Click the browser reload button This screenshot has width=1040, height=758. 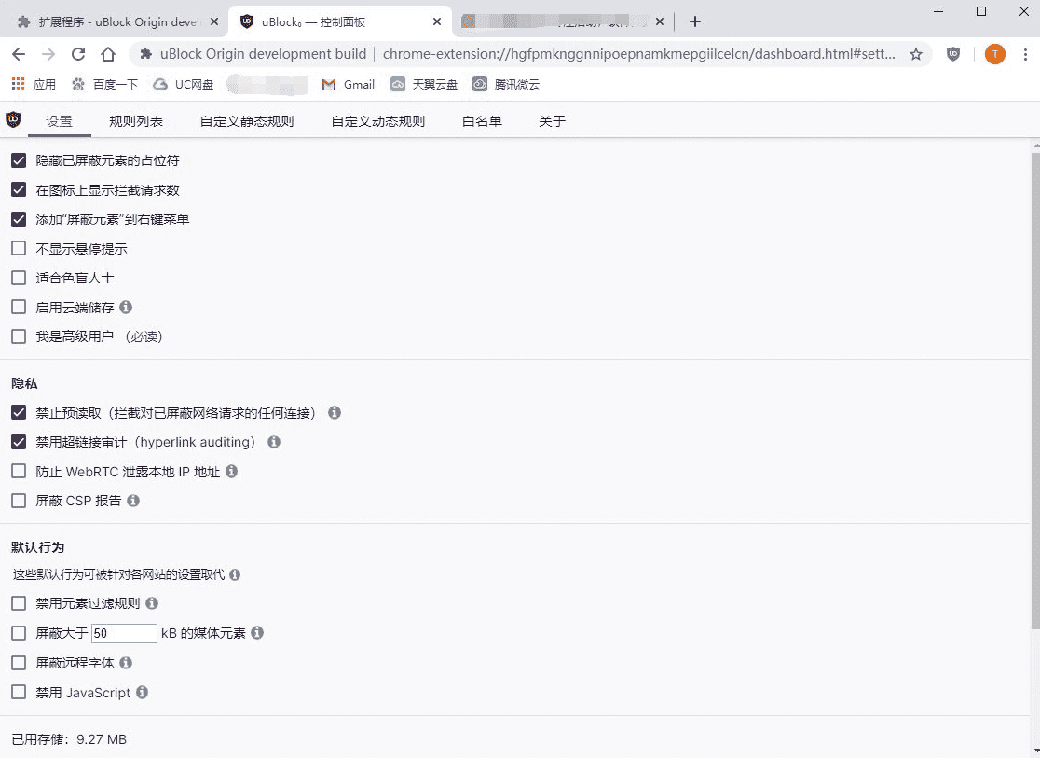pos(78,54)
